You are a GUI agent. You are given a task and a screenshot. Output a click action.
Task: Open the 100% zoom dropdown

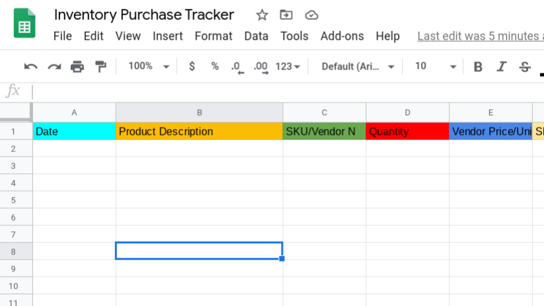pos(148,66)
